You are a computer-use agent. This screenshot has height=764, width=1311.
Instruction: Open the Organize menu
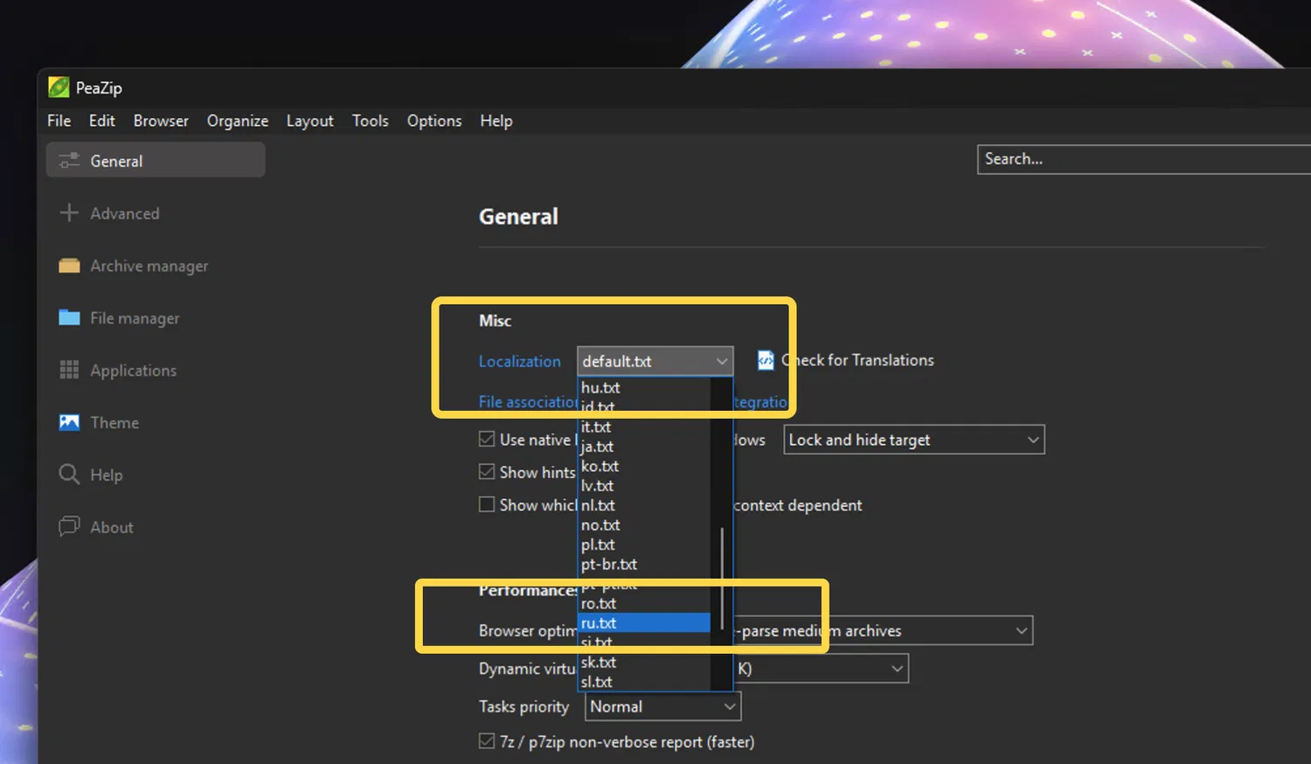click(238, 121)
